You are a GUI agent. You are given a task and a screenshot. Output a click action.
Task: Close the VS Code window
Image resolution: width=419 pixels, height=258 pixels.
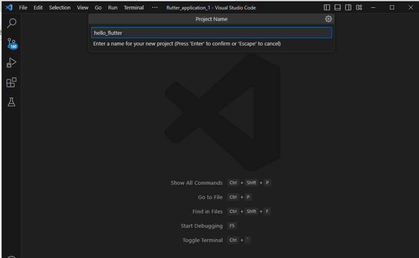[x=410, y=7]
